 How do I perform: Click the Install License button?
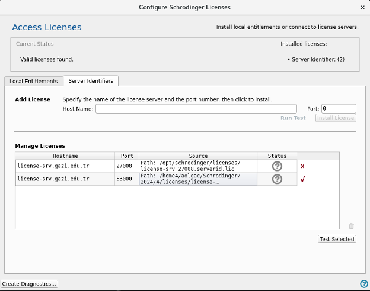tap(336, 118)
